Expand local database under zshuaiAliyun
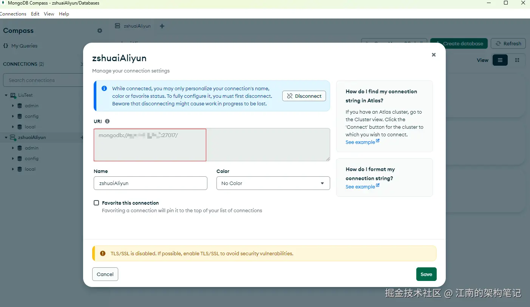The height and width of the screenshot is (307, 530). click(x=13, y=169)
